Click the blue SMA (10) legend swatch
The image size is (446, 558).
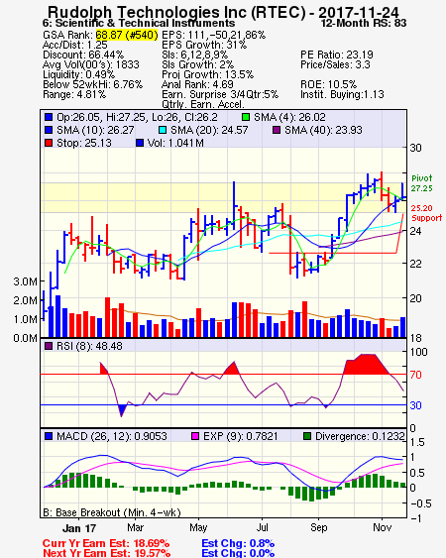coord(49,130)
